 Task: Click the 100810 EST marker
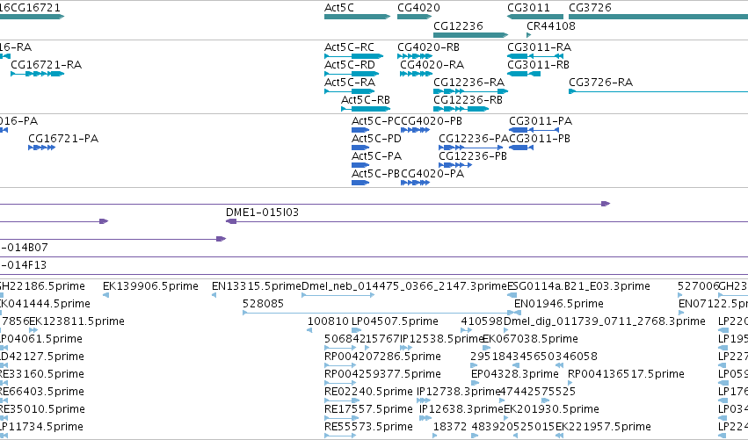click(309, 330)
